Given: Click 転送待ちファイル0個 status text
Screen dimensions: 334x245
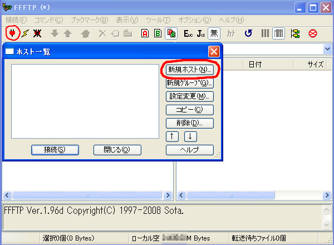Looking at the screenshot, I should click(x=259, y=238).
